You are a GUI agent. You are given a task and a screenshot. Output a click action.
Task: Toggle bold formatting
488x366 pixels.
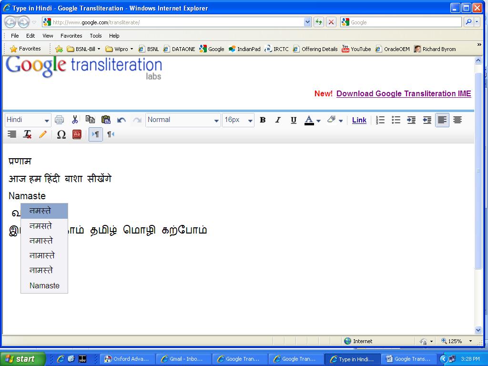[x=263, y=120]
